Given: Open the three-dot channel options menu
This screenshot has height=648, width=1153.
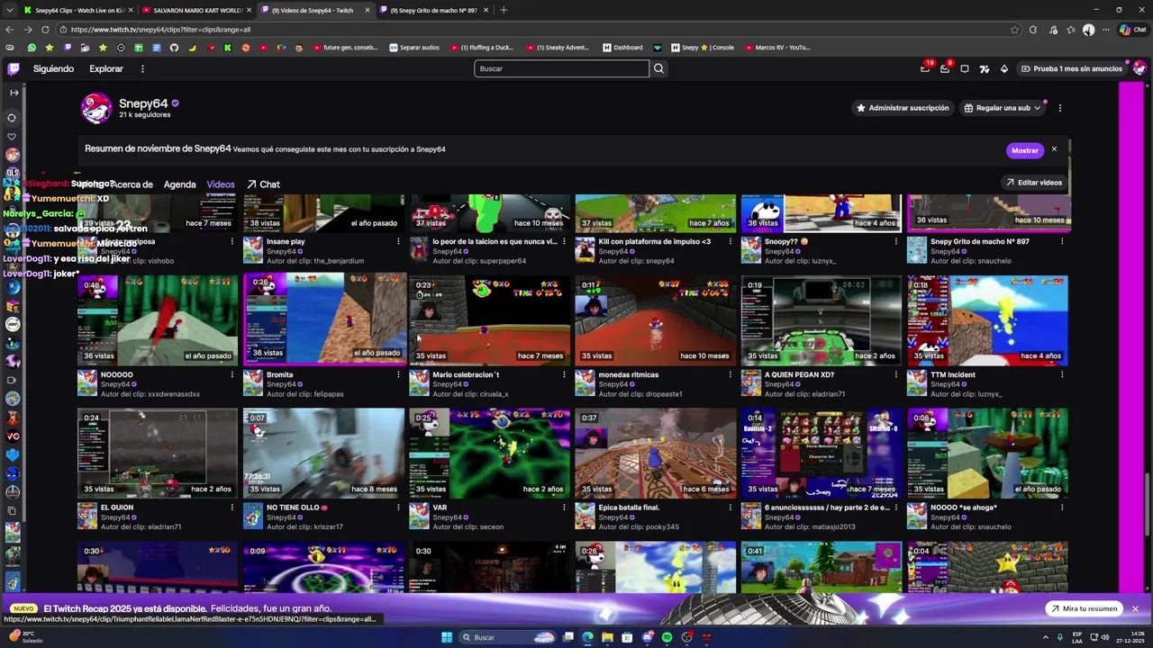Looking at the screenshot, I should (1059, 108).
